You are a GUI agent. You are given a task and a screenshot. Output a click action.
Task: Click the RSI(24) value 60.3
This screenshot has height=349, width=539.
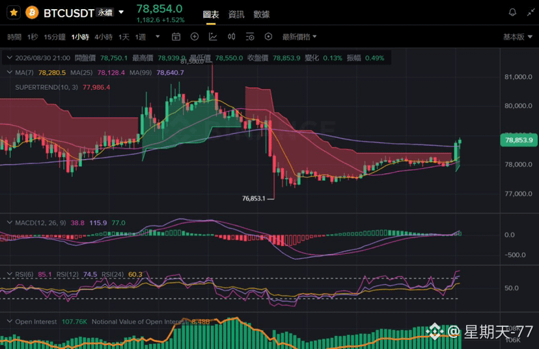[x=135, y=274]
